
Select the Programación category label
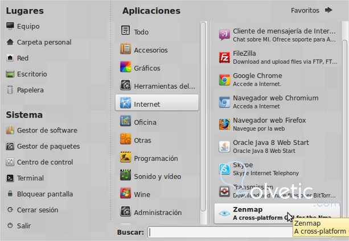pos(156,159)
